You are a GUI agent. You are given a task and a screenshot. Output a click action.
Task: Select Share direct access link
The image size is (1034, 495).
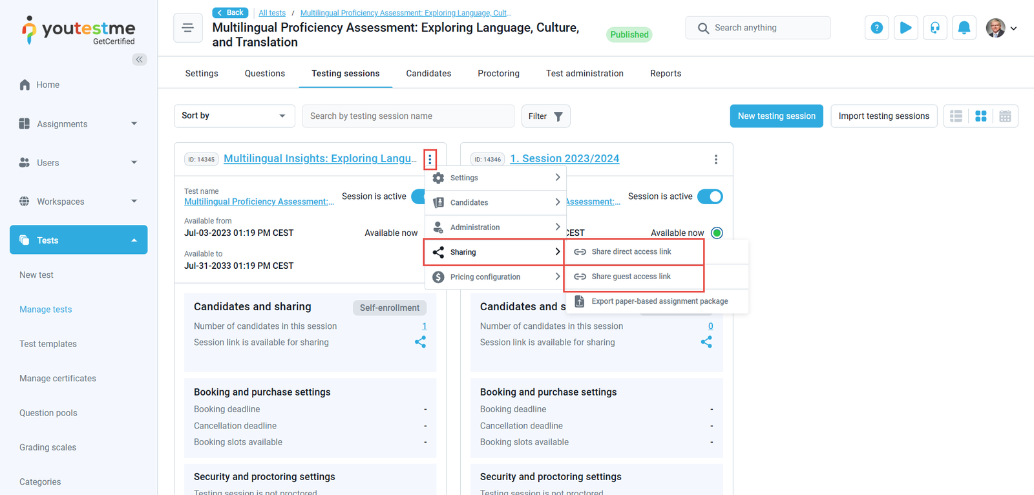(x=631, y=252)
